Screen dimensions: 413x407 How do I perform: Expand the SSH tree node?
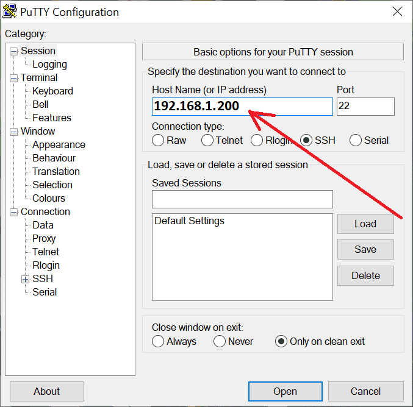(x=25, y=279)
